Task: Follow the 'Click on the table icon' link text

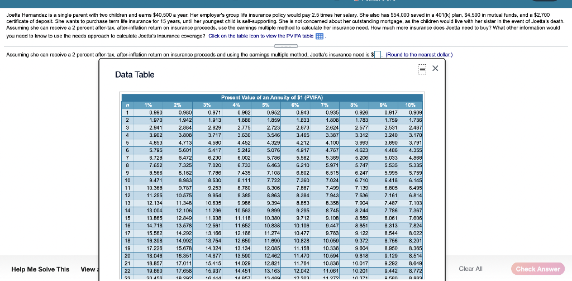Action: (x=261, y=36)
